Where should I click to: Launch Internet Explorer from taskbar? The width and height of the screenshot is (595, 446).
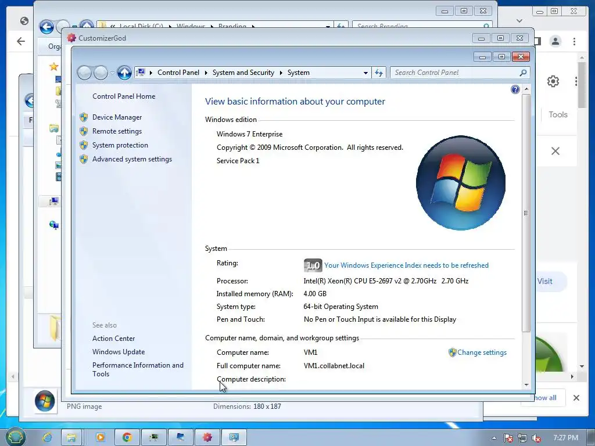click(47, 437)
